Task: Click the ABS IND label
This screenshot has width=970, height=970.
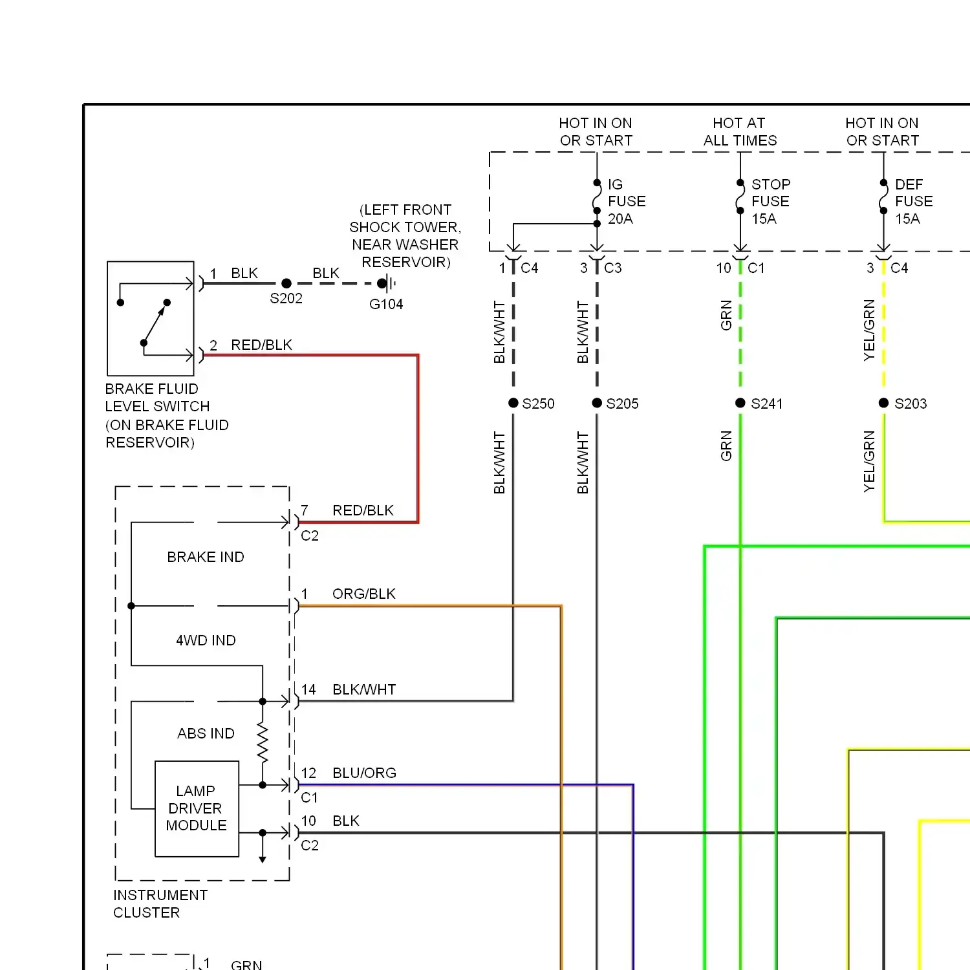Action: pos(206,733)
